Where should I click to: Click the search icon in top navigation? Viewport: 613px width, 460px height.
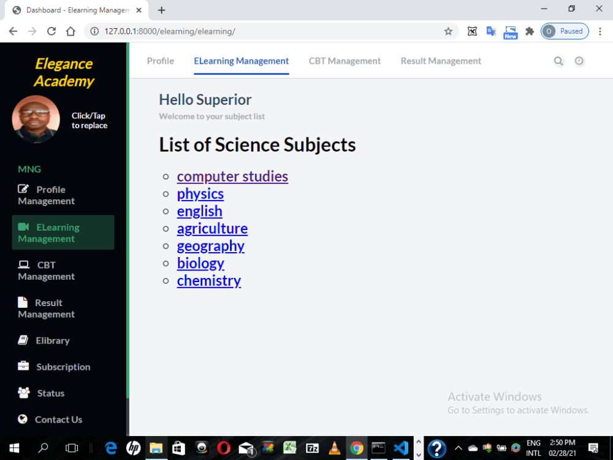pyautogui.click(x=558, y=61)
